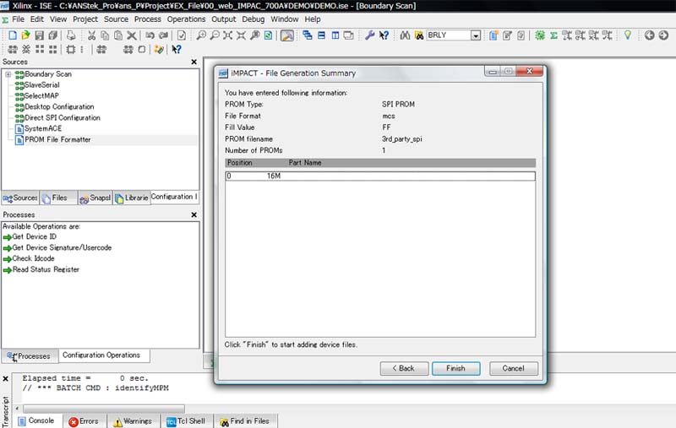Click the Paste clipboard icon
This screenshot has height=428, width=676.
tap(118, 35)
